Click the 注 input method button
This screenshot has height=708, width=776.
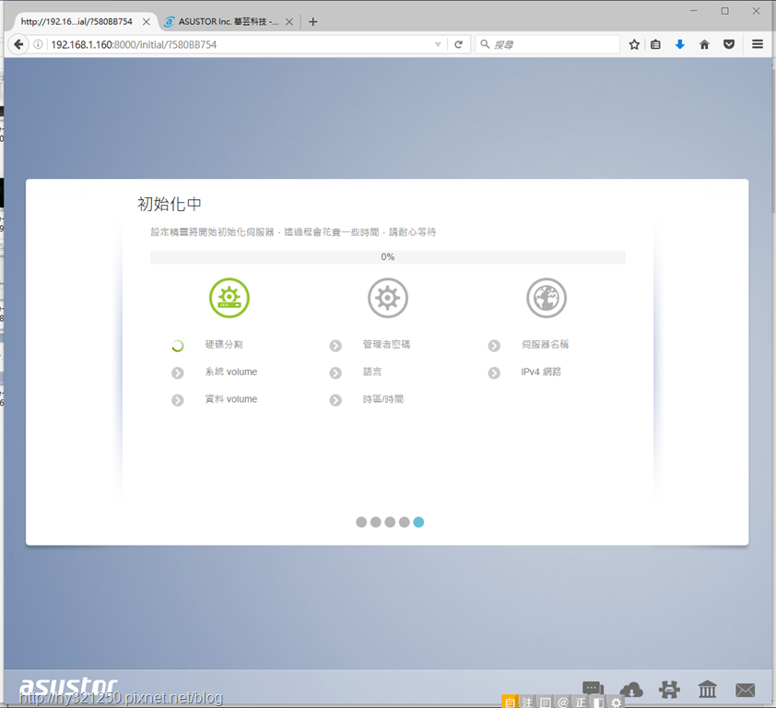[x=527, y=702]
